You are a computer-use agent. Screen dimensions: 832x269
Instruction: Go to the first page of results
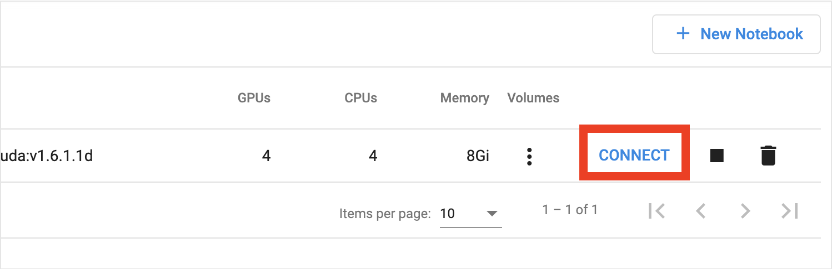(656, 211)
